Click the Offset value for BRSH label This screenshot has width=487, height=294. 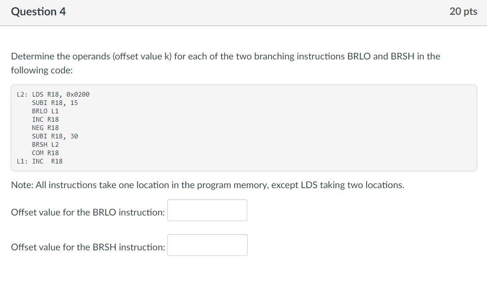pos(88,247)
